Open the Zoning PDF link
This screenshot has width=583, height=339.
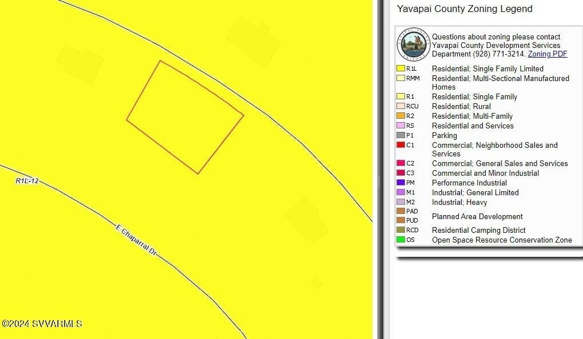tap(548, 54)
